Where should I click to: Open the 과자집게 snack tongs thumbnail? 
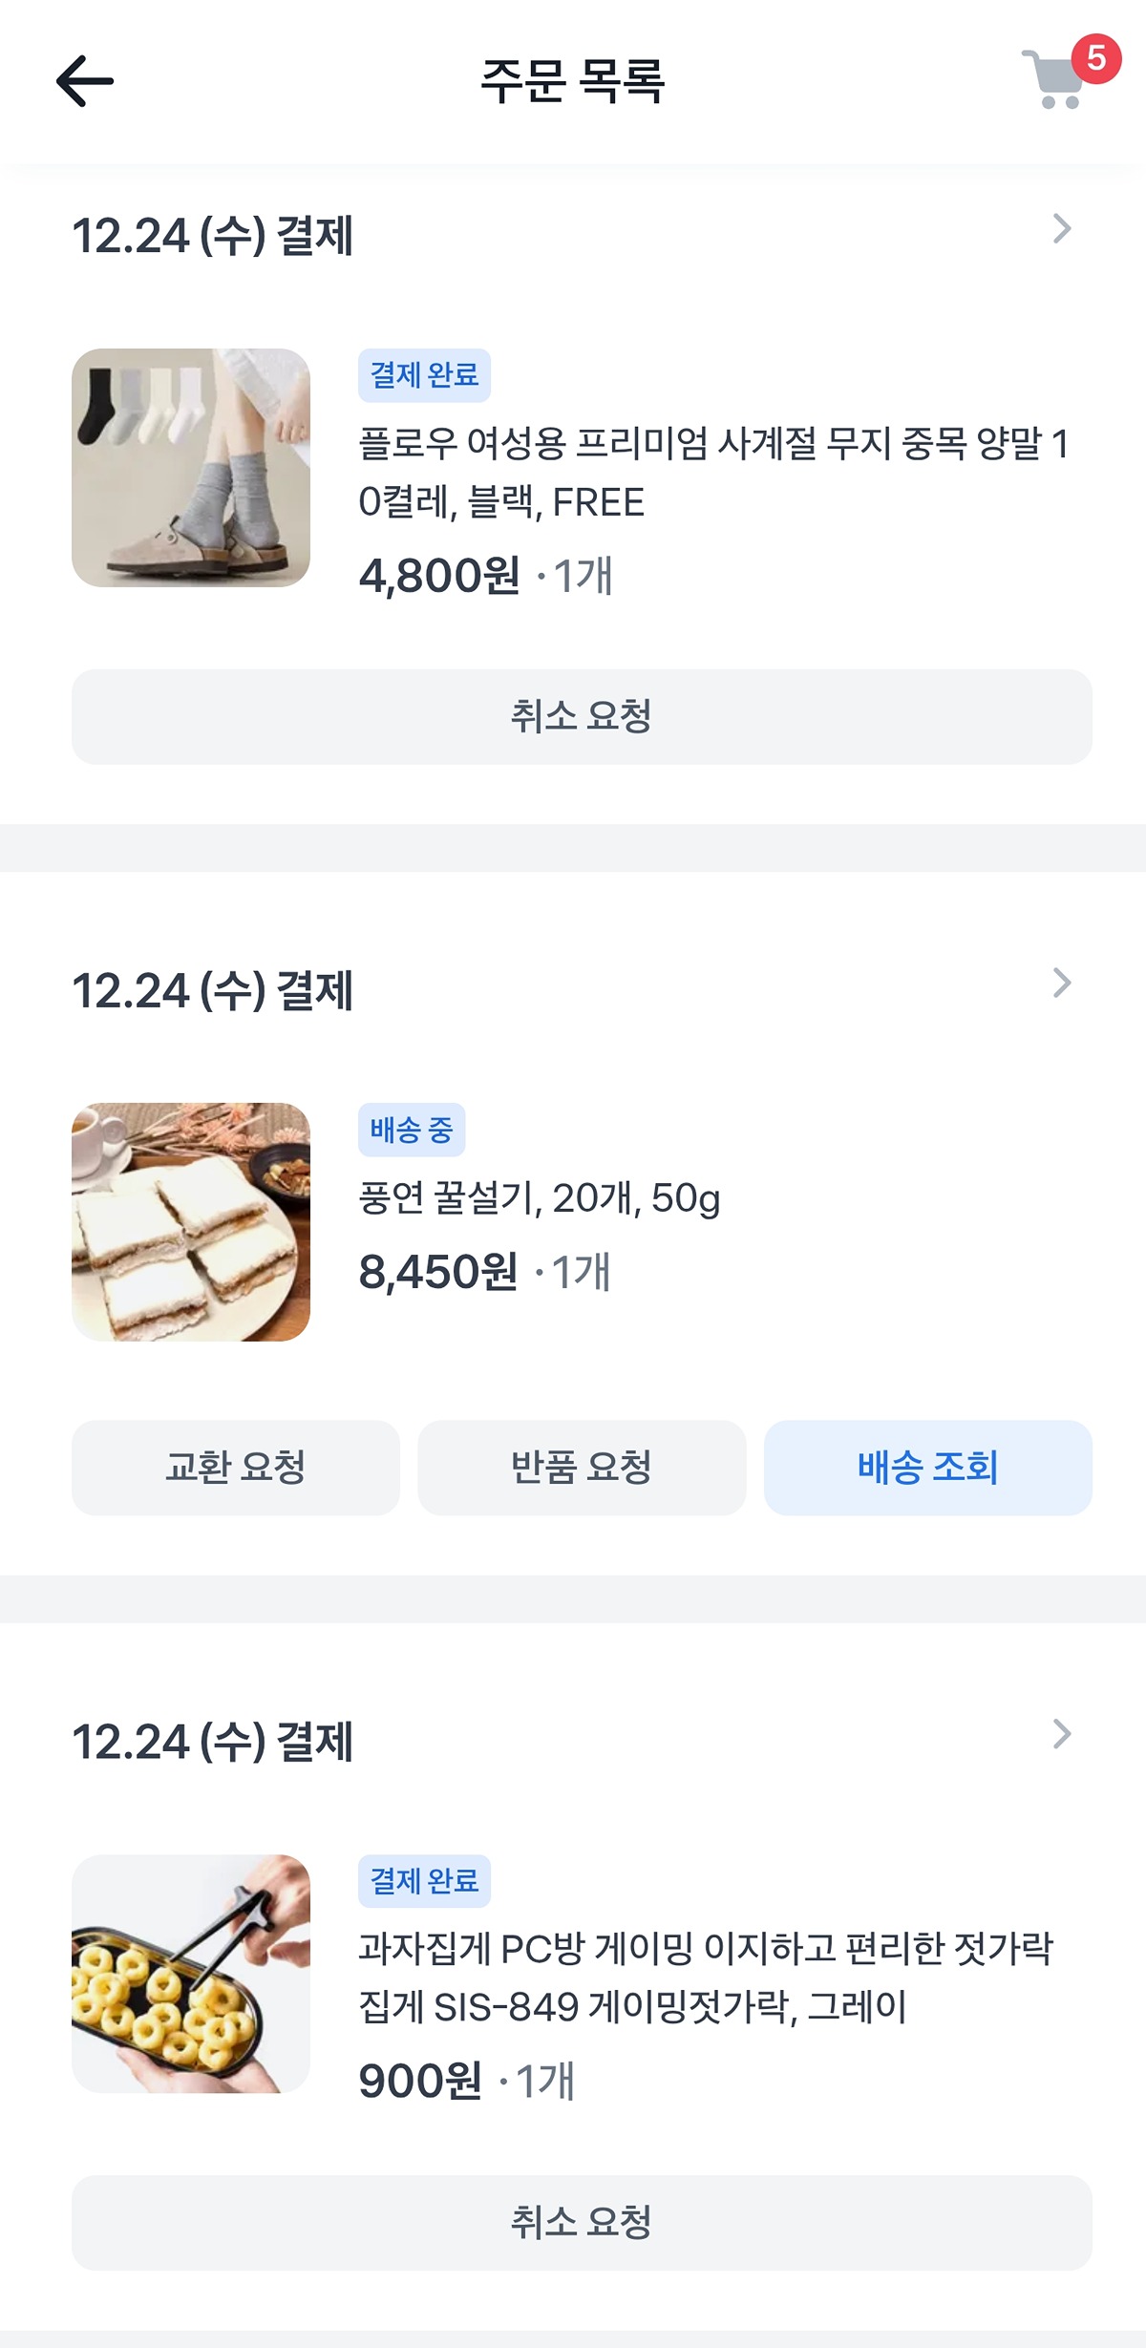coord(191,1974)
